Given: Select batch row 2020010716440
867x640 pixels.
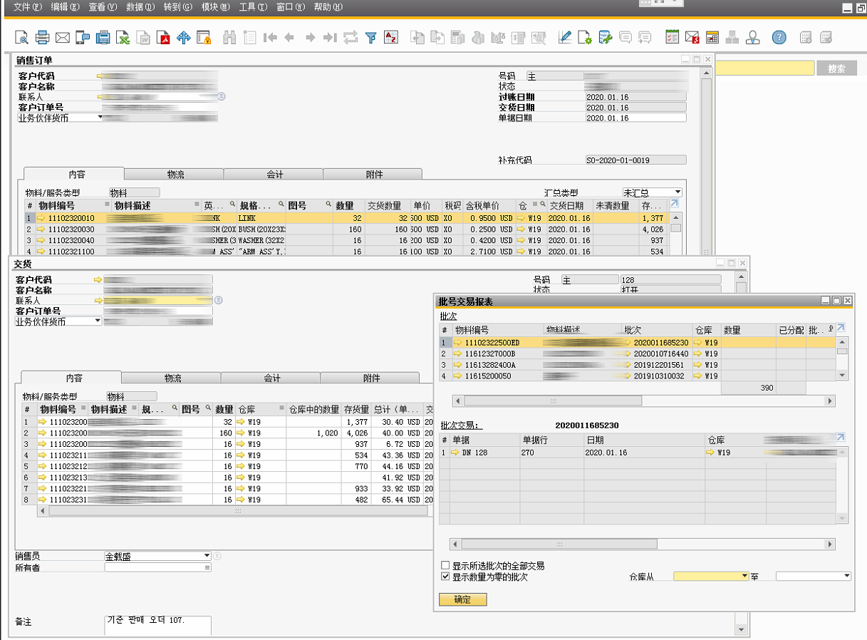Looking at the screenshot, I should point(638,353).
